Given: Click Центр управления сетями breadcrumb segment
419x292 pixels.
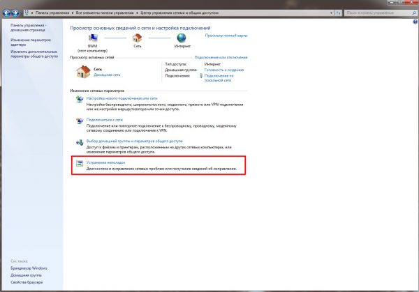Looking at the screenshot, I should (179, 13).
